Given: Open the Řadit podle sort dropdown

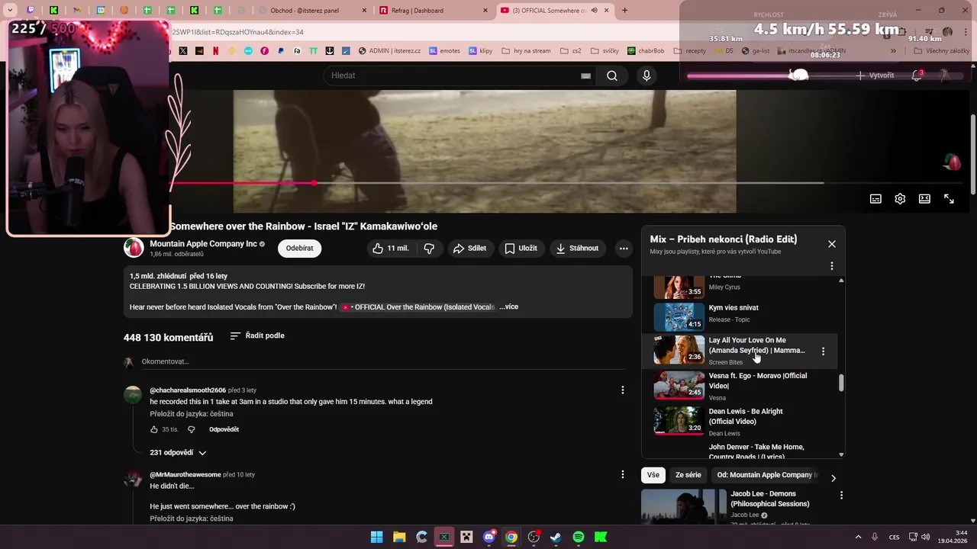Looking at the screenshot, I should pyautogui.click(x=257, y=335).
